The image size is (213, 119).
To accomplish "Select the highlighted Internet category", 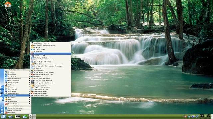I will point(17,96).
